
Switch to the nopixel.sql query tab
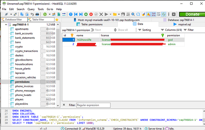pos(182,24)
